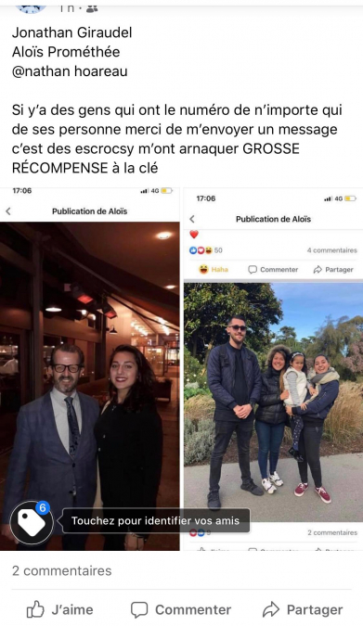
Task: Tap the 'Touchez pour identifier vos amis' tooltip
Action: 155,520
